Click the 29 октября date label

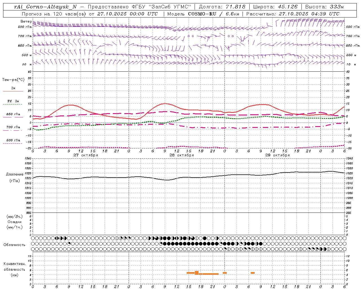click(278, 155)
